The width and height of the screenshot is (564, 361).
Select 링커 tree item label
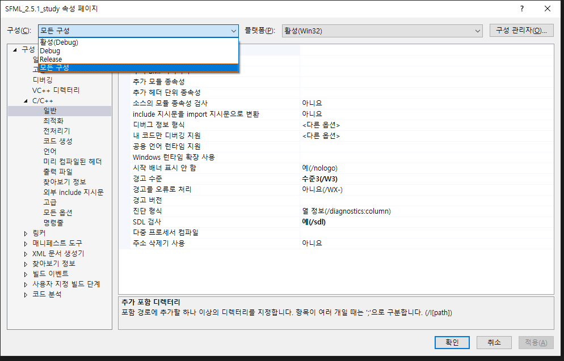click(39, 233)
